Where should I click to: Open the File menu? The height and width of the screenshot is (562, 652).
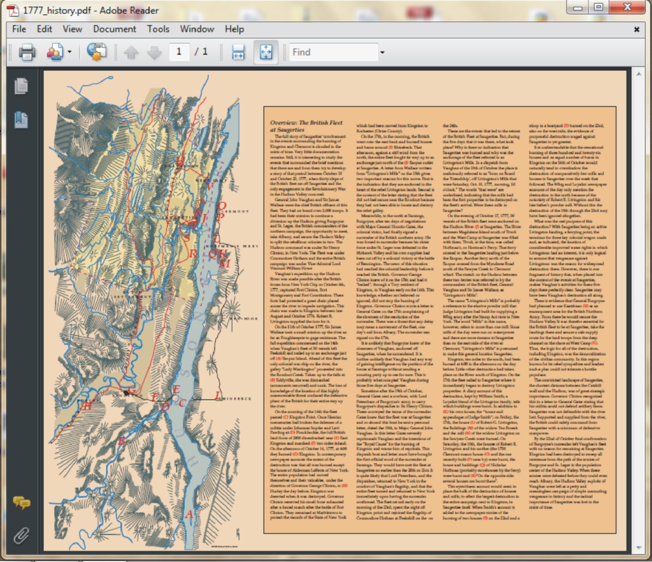[19, 29]
